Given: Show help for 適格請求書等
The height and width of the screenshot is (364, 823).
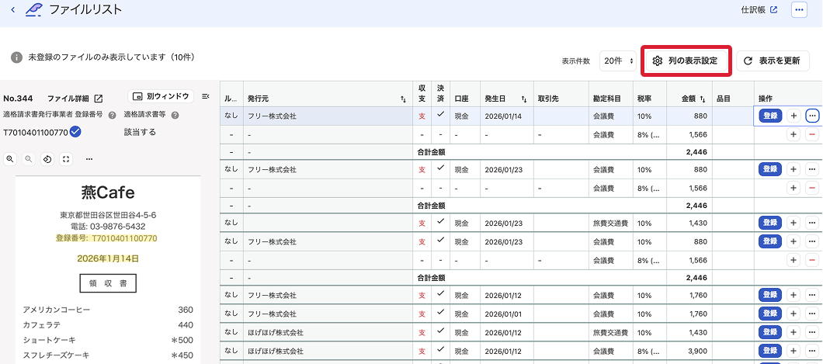Looking at the screenshot, I should coord(175,116).
